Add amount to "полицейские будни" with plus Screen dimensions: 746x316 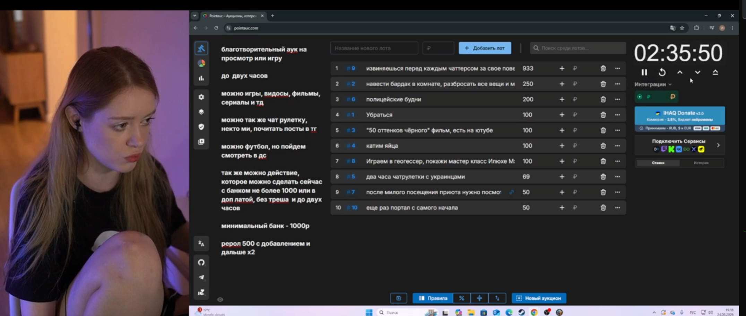(x=562, y=99)
